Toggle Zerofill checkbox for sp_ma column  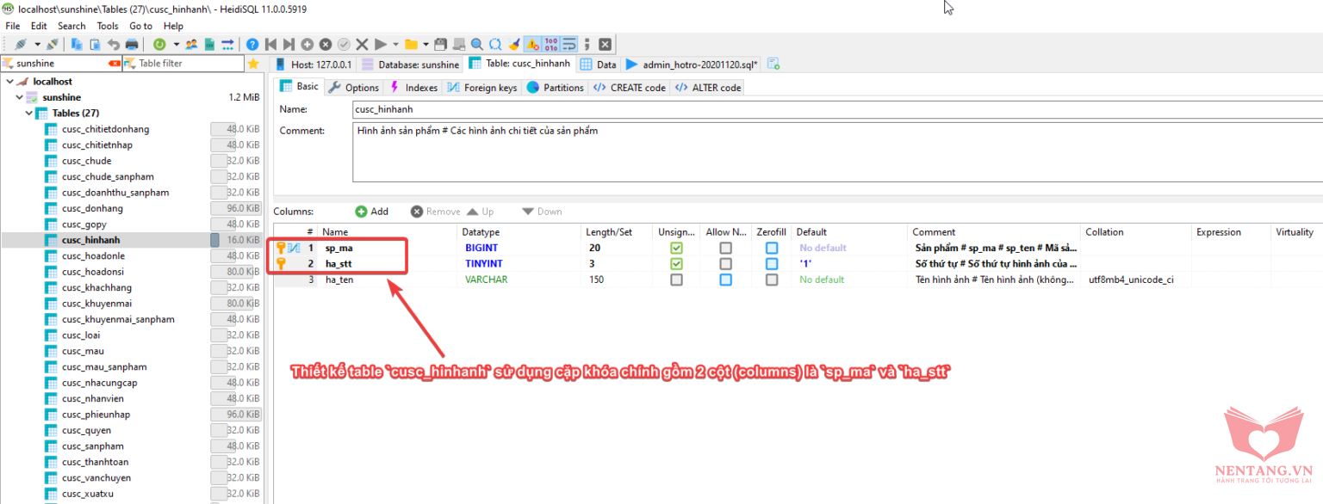coord(771,248)
